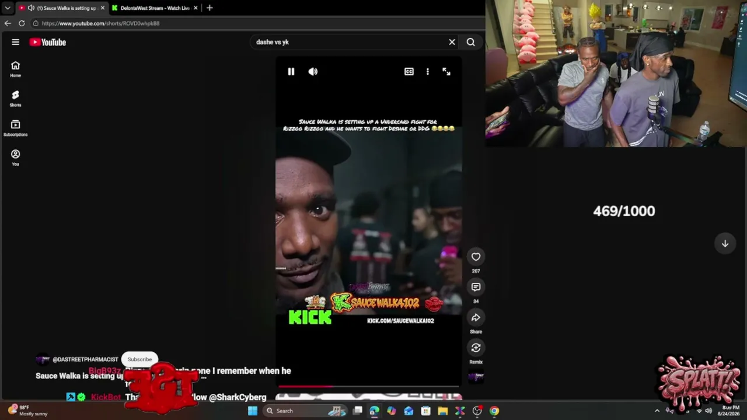Mute the Short's volume
This screenshot has height=420, width=747.
(x=313, y=72)
